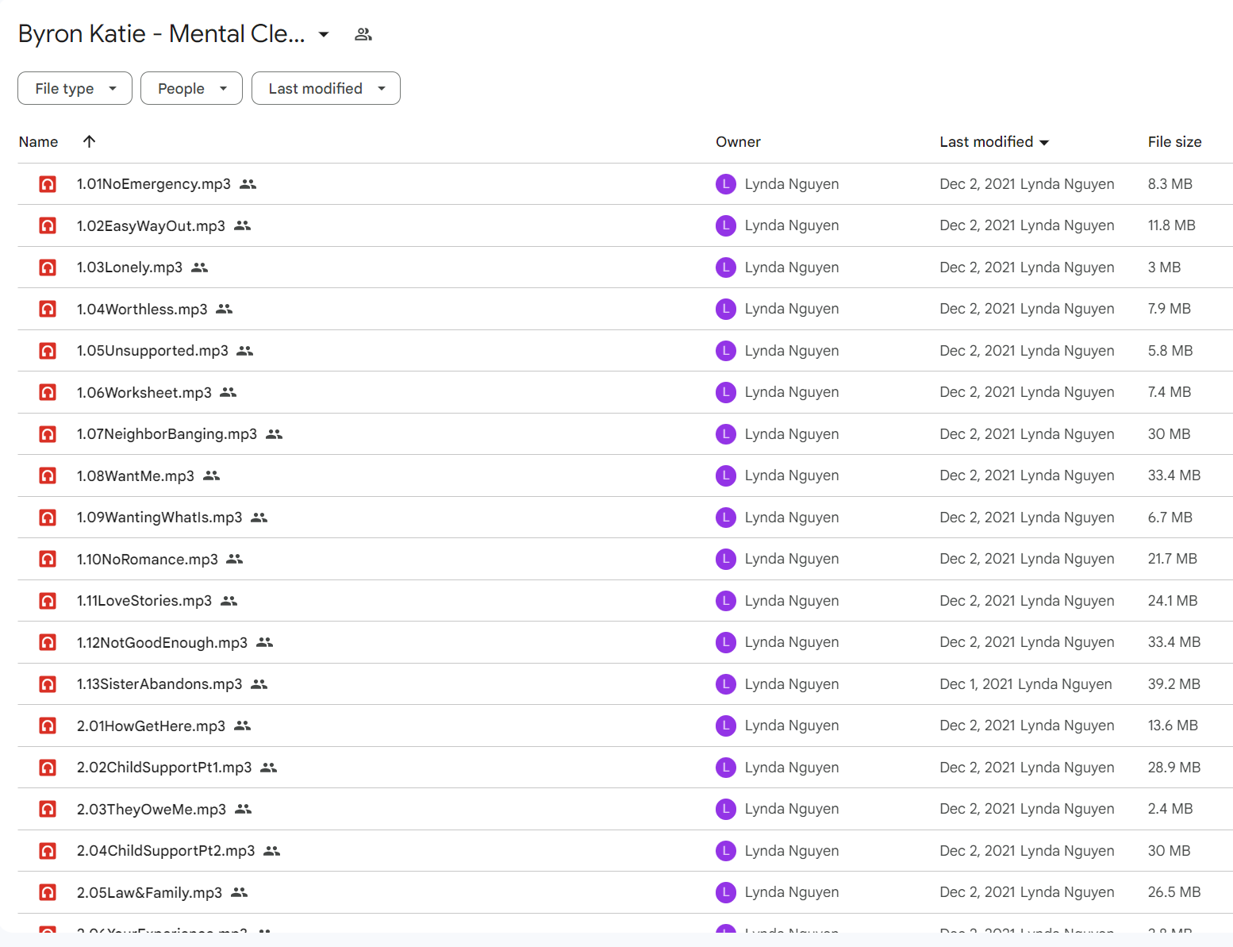Click the 24.1 MB file size
Image resolution: width=1233 pixels, height=947 pixels.
coord(1173,601)
